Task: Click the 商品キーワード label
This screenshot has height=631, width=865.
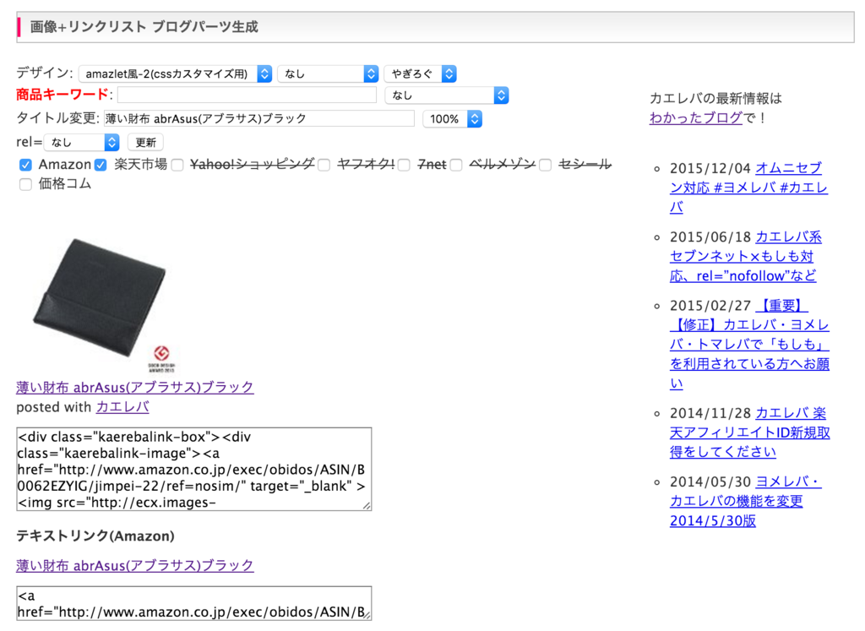Action: [x=63, y=95]
